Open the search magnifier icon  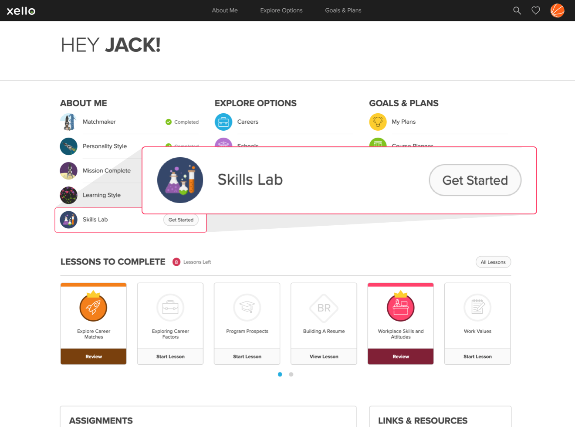click(517, 10)
